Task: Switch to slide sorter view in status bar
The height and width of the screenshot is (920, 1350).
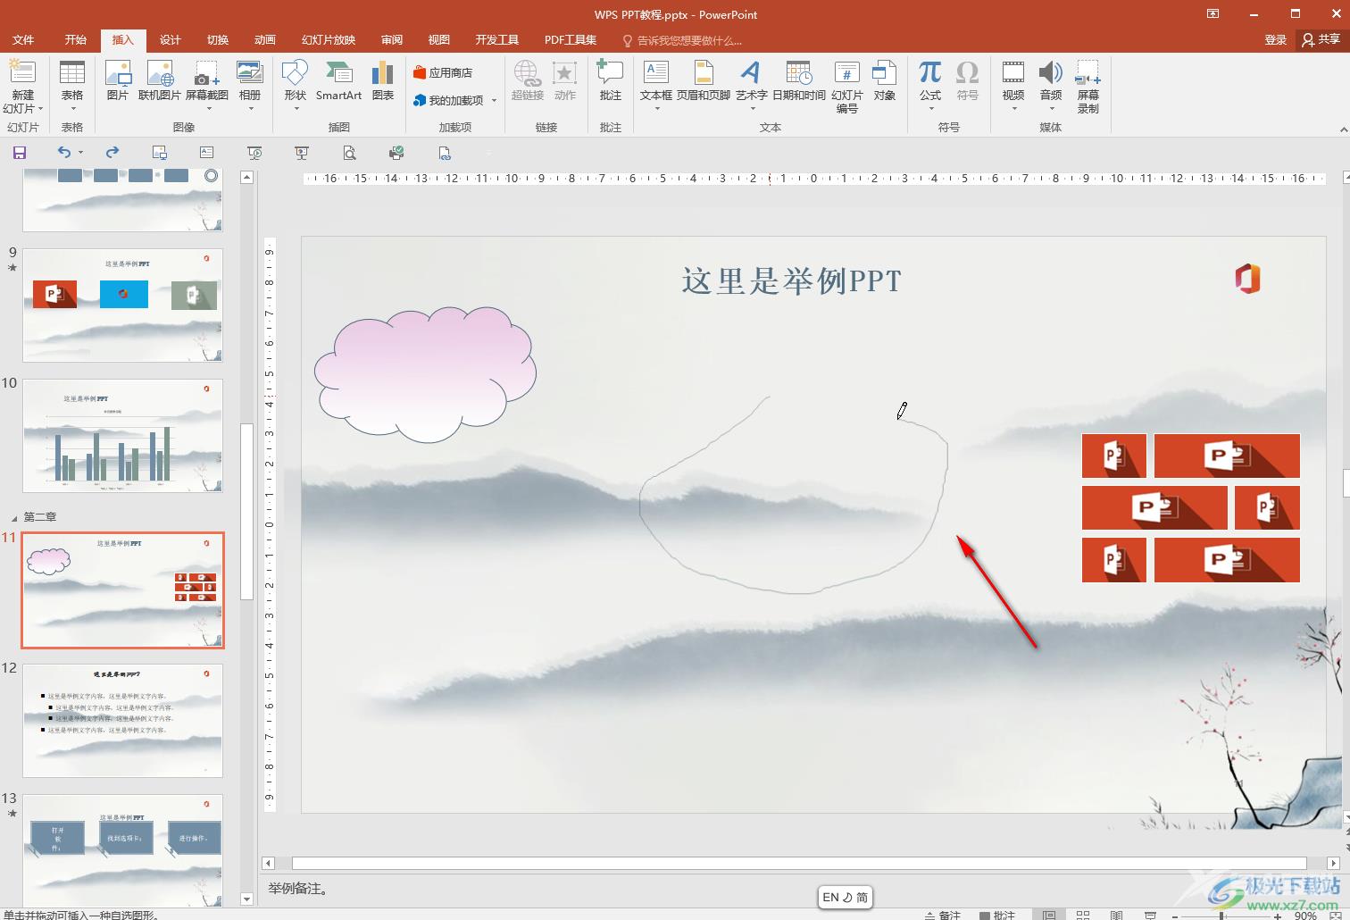Action: tap(1083, 915)
